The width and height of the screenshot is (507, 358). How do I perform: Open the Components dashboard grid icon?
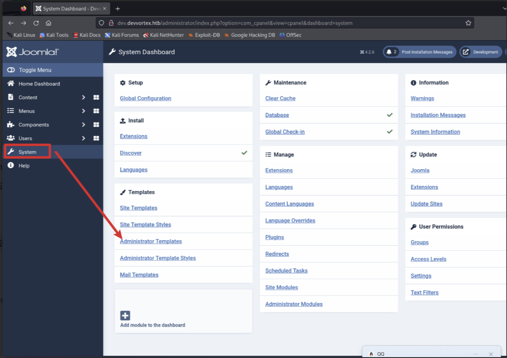[x=96, y=125]
